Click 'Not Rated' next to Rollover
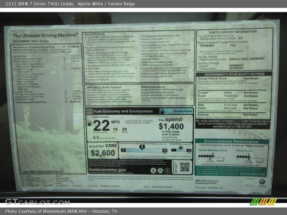Screen dimensions: 287x215 pyautogui.click(x=250, y=115)
